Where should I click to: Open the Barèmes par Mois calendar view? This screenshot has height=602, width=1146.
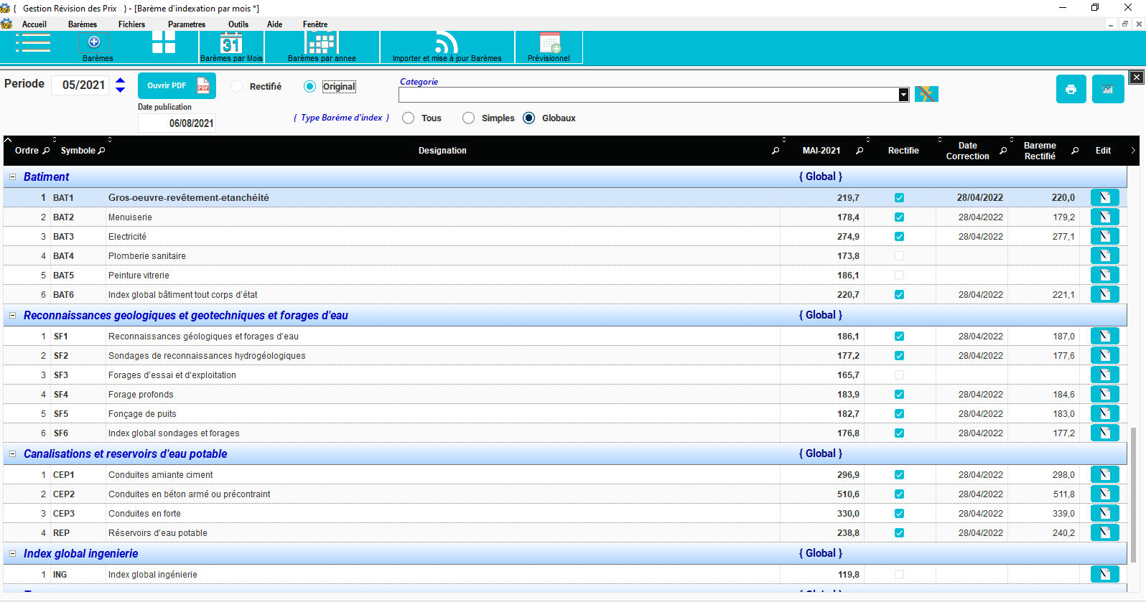(x=231, y=47)
